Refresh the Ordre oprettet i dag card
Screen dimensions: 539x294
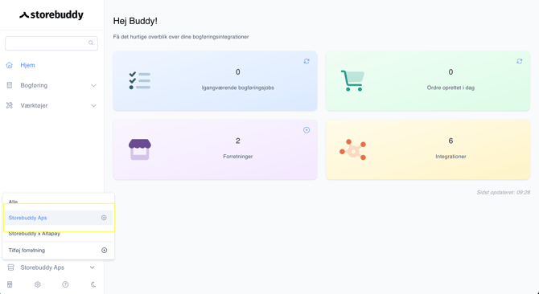pyautogui.click(x=519, y=61)
